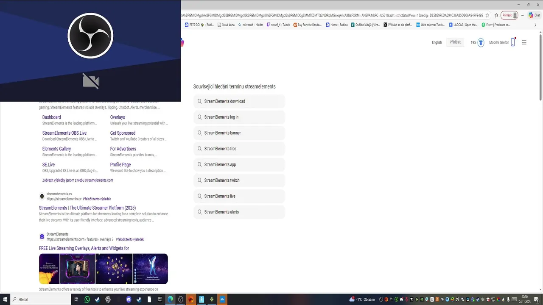Open the weather widget showing Oblačno

click(x=362, y=299)
